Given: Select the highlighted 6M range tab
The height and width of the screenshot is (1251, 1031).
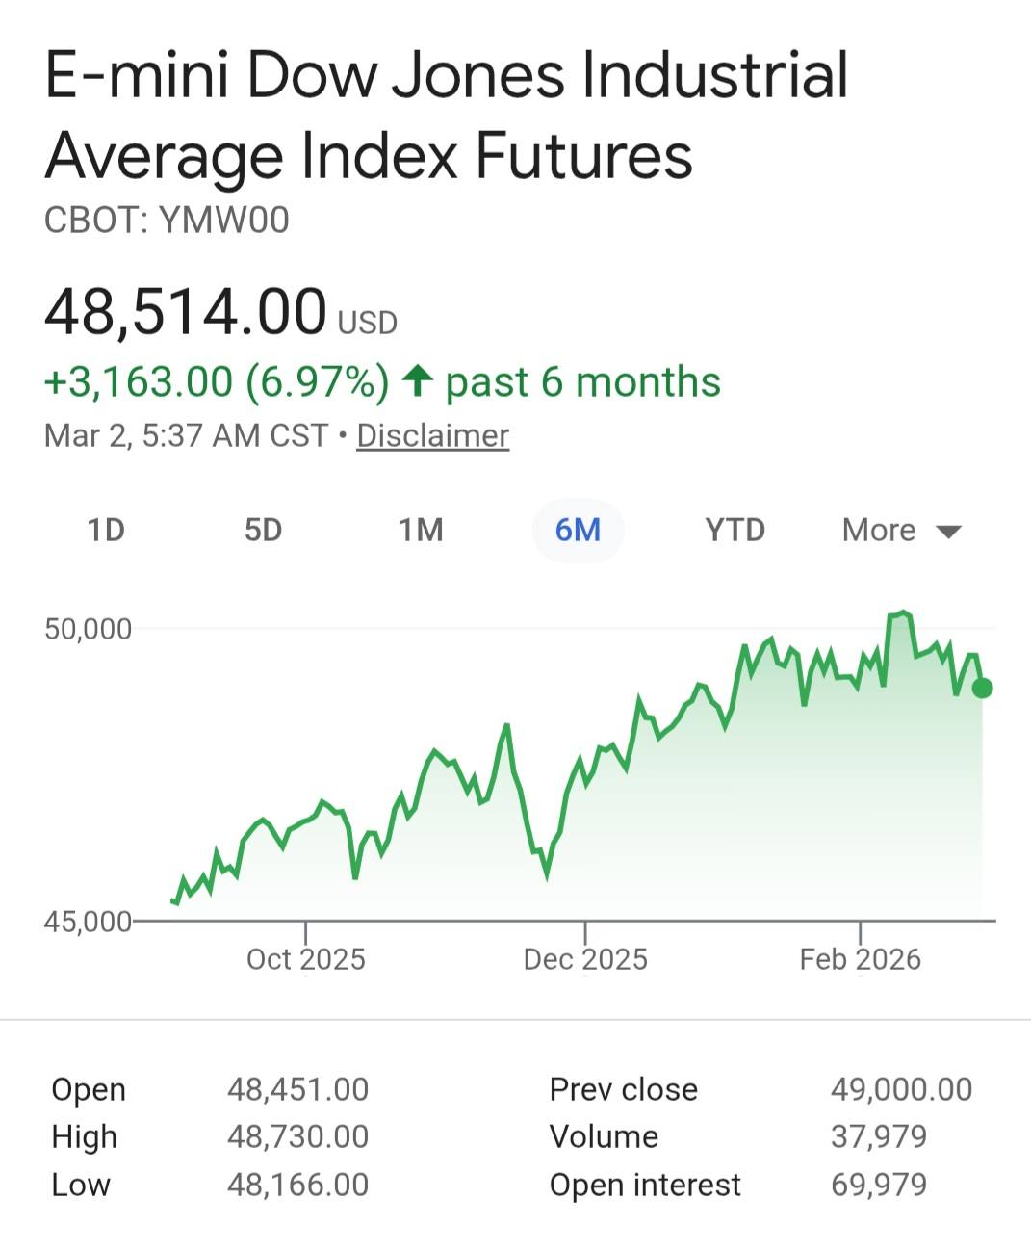Looking at the screenshot, I should point(578,531).
